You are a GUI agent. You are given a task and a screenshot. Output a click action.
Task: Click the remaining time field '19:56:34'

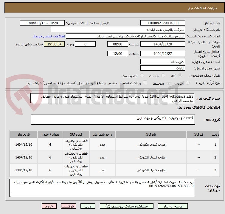[54, 44]
